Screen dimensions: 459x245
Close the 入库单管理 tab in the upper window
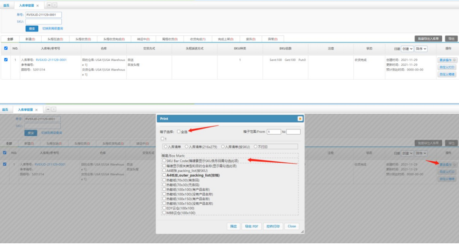coord(38,5)
